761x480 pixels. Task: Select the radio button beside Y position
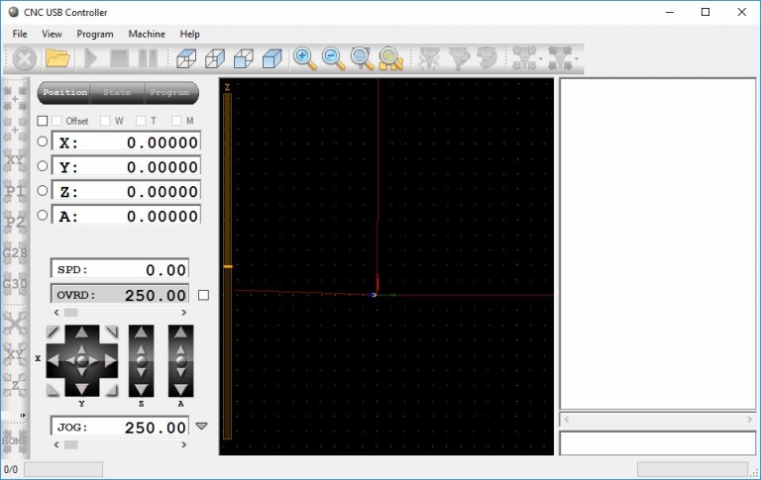43,166
